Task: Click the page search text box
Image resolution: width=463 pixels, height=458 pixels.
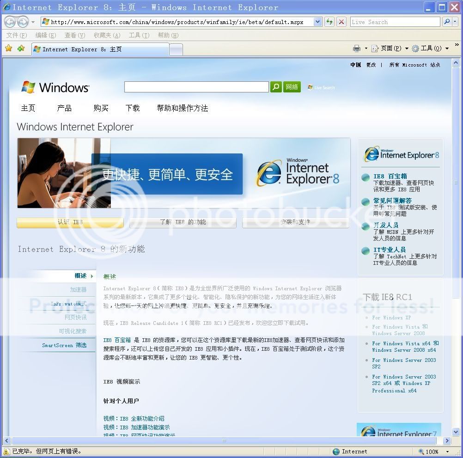Action: click(196, 87)
